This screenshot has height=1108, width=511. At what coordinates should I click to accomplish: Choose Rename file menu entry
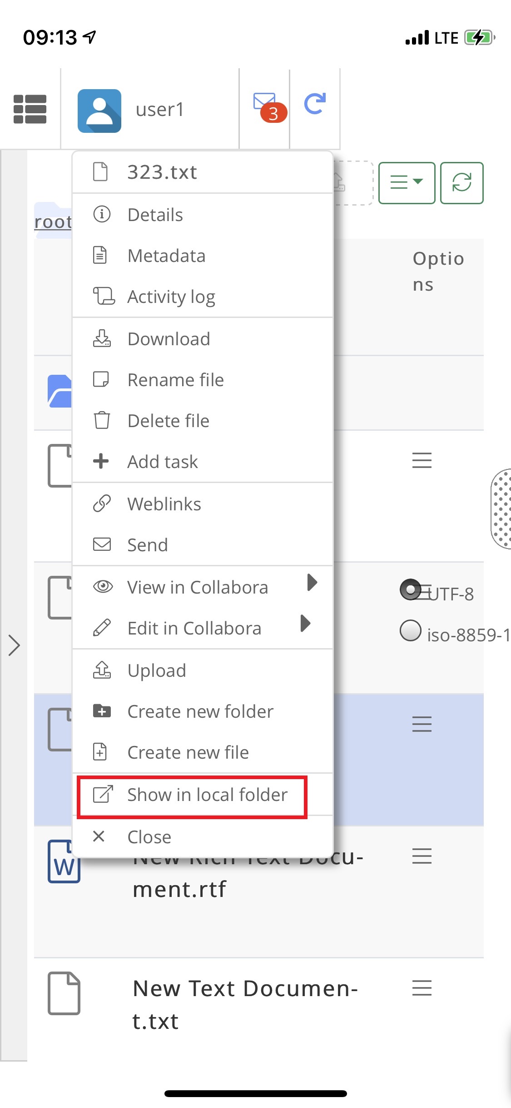pos(203,380)
